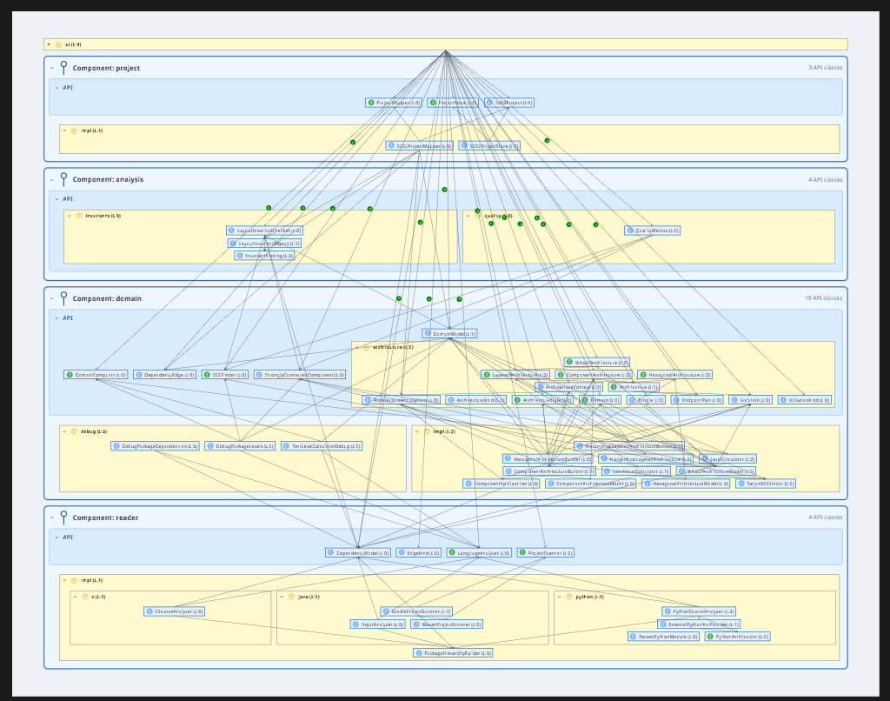
Task: Click the python package icon
Action: (x=569, y=597)
